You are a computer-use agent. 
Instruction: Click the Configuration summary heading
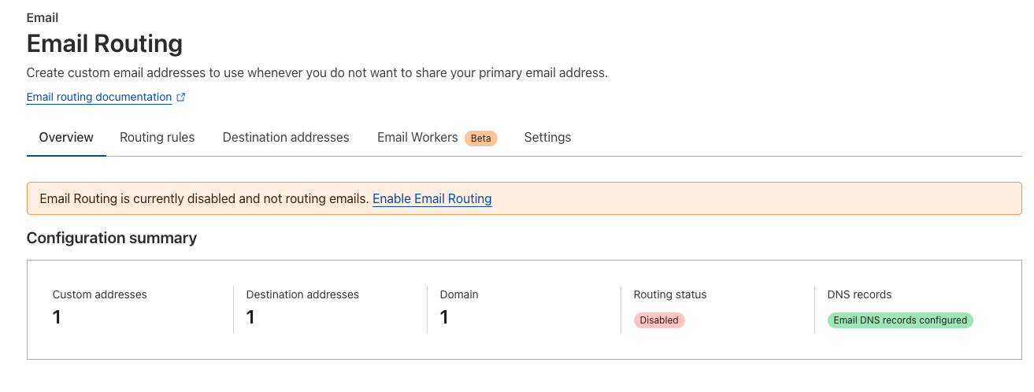(x=112, y=238)
